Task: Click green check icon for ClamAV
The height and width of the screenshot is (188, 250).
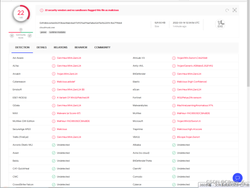Action: coord(174,169)
